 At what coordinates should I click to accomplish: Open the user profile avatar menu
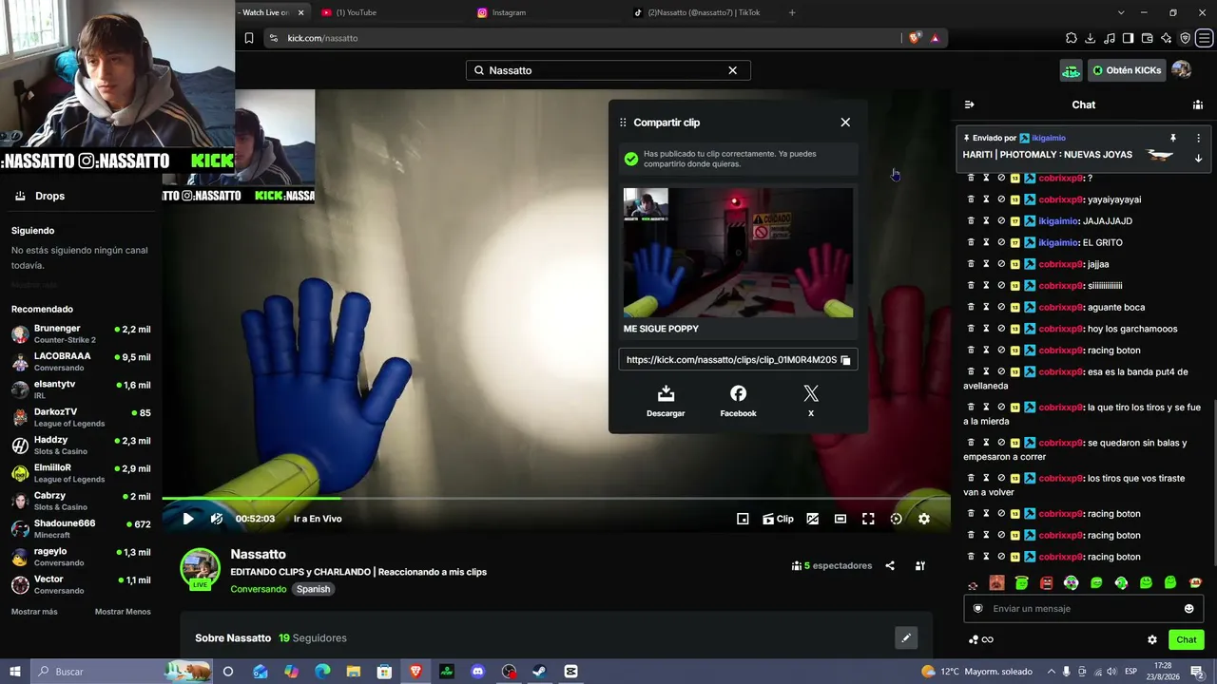(1182, 70)
